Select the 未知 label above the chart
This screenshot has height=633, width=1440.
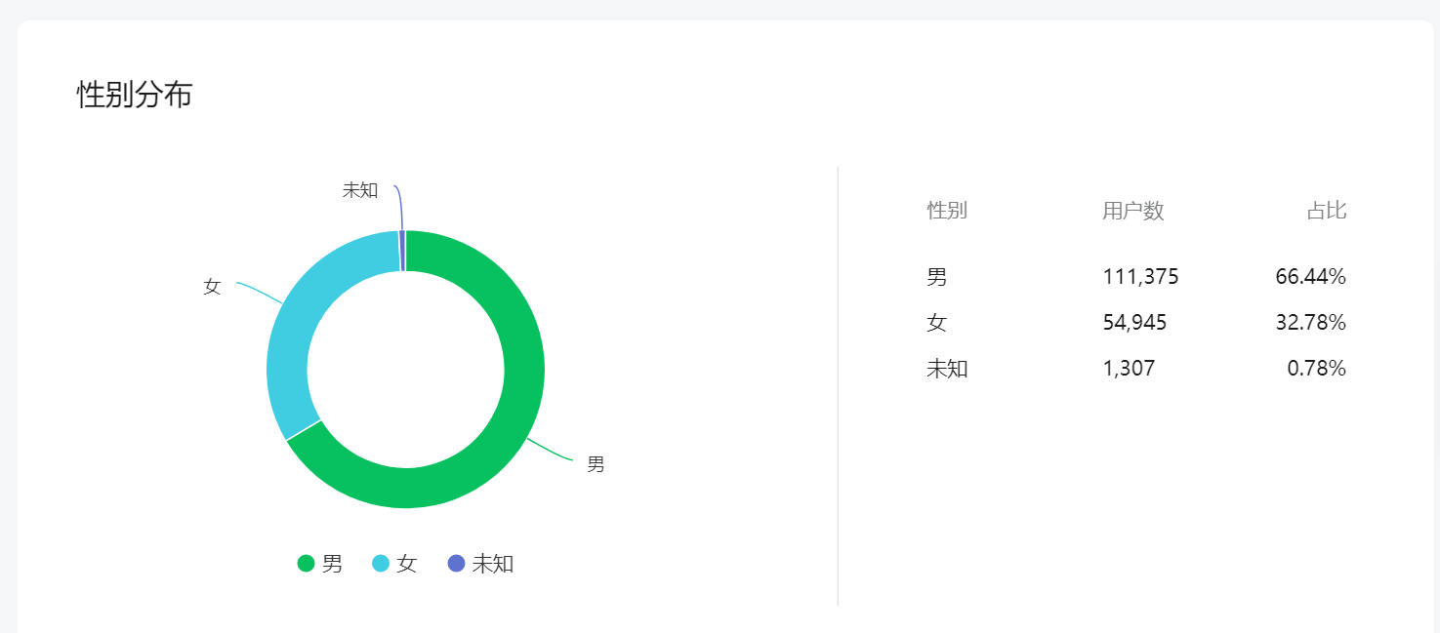point(360,190)
